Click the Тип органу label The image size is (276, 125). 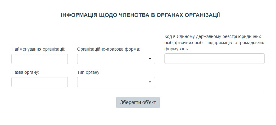tap(89, 73)
